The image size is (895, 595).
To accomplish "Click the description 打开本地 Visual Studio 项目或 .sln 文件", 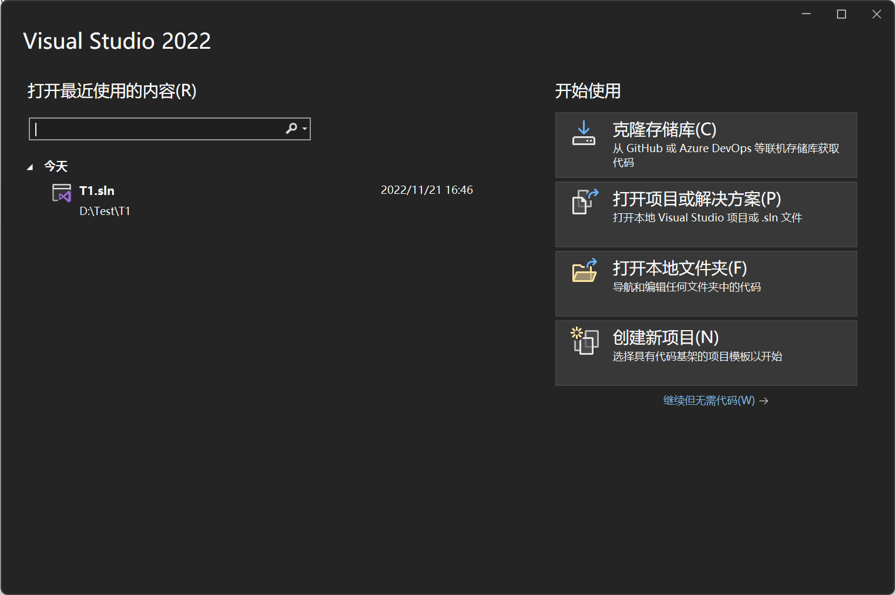I will point(707,217).
